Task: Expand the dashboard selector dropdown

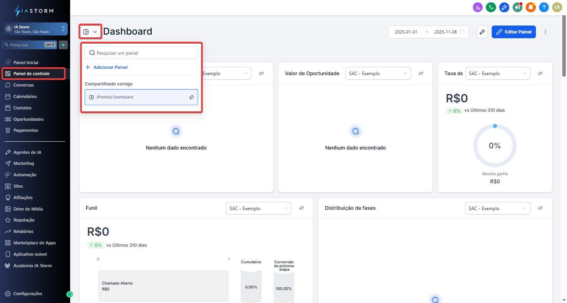Action: [90, 32]
